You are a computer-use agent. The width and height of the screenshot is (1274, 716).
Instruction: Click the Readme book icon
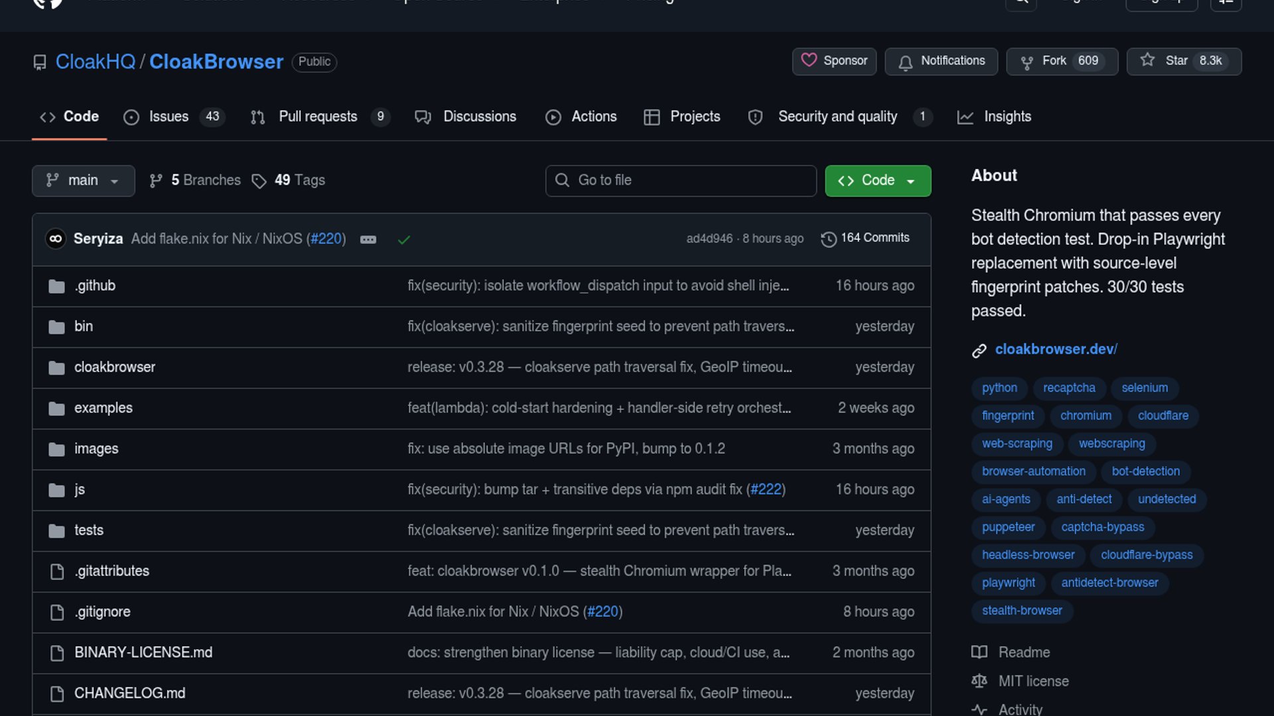[x=979, y=652]
